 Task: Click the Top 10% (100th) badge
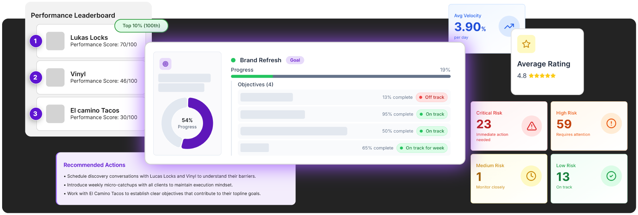coord(141,26)
